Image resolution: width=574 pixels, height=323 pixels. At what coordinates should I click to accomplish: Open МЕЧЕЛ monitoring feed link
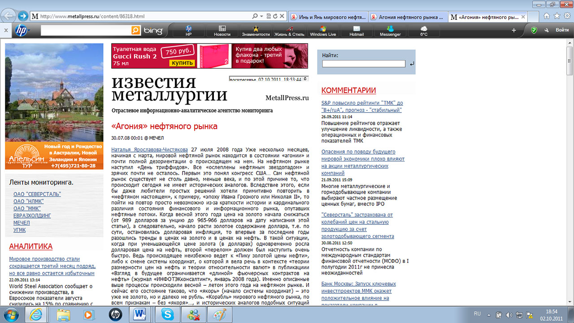(22, 223)
